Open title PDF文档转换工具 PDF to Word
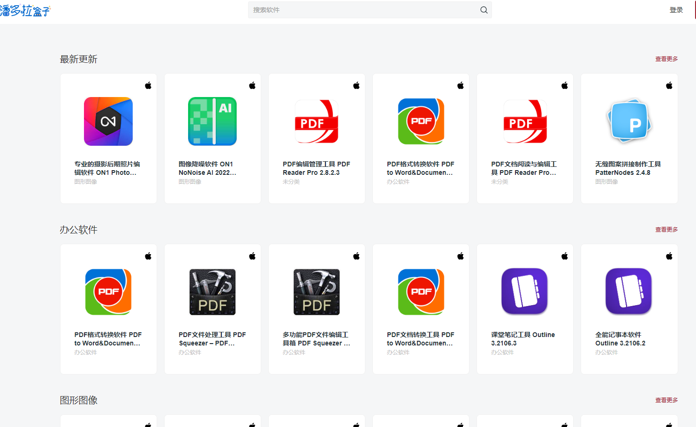Viewport: 696px width, 427px height. pos(421,339)
